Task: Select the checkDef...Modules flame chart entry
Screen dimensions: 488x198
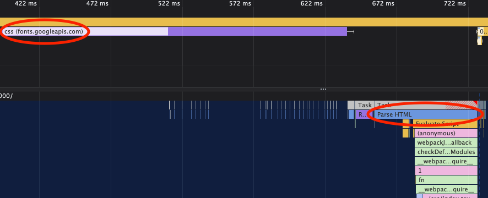Action: click(x=446, y=152)
